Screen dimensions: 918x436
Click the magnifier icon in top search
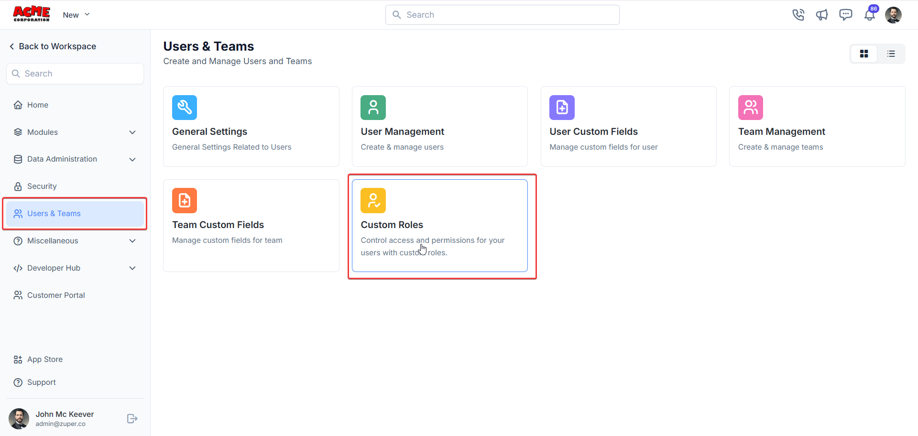click(x=397, y=15)
